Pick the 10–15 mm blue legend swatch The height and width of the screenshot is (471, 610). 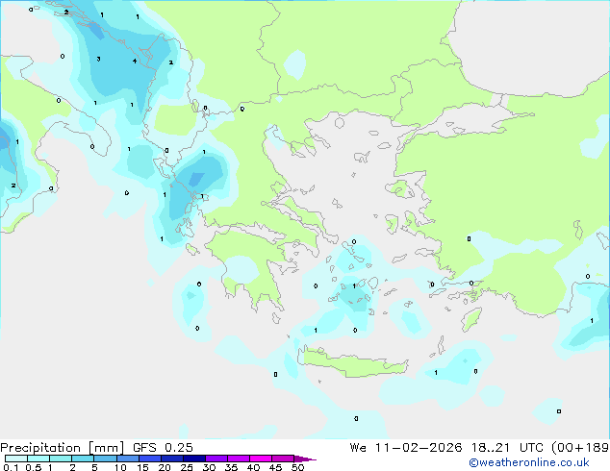[127, 459]
